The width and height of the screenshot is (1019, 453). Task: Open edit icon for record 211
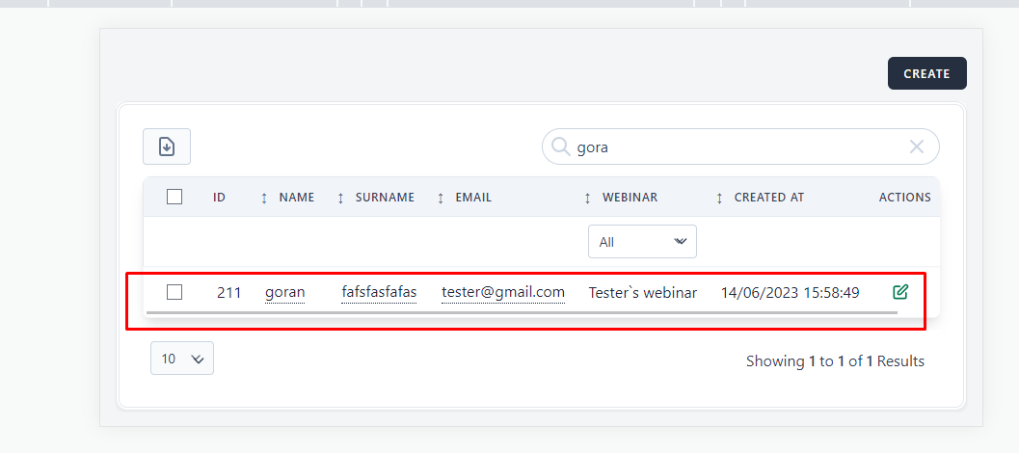pyautogui.click(x=900, y=292)
